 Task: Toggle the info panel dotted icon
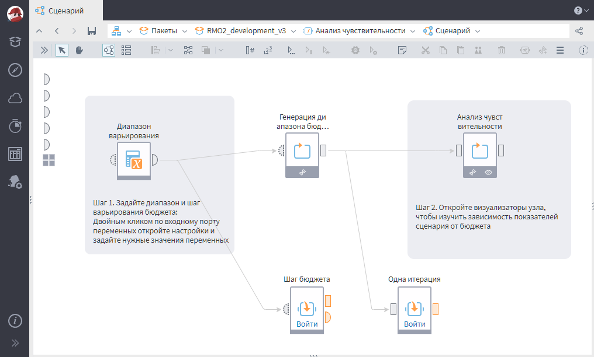583,50
